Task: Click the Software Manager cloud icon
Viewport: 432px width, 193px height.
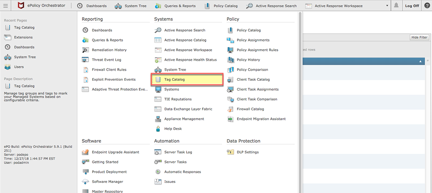Action: [x=85, y=182]
